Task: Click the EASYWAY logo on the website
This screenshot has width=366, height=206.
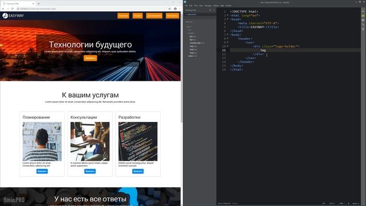Action: point(13,15)
